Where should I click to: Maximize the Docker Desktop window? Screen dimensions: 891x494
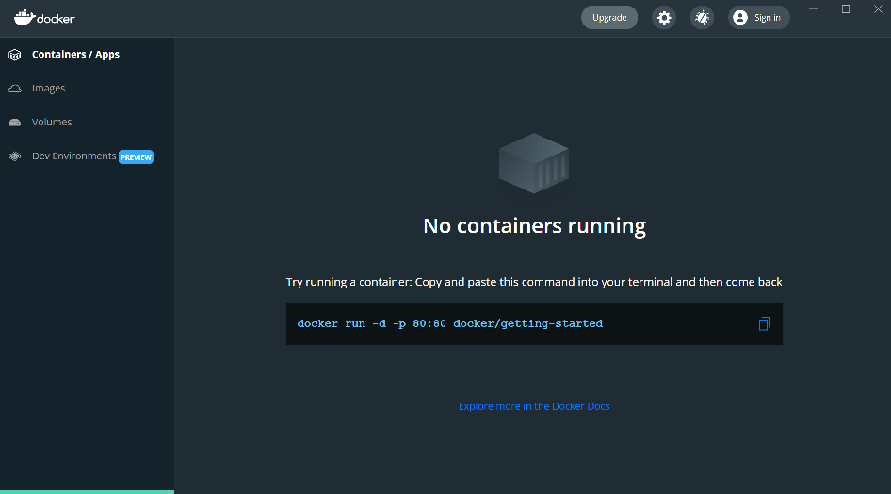(x=846, y=9)
